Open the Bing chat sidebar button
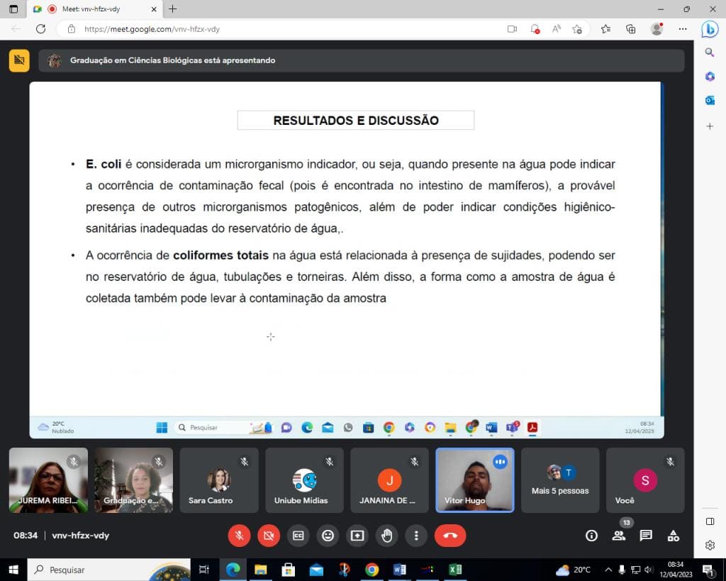The height and width of the screenshot is (581, 726). click(x=709, y=29)
